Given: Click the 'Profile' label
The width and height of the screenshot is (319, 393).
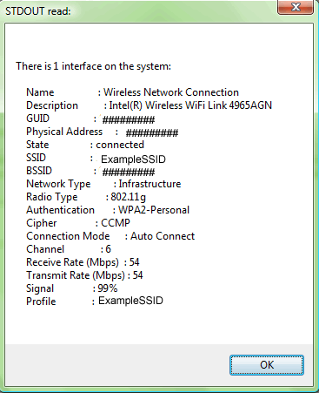Looking at the screenshot, I should pyautogui.click(x=41, y=302).
